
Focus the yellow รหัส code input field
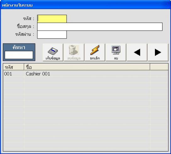tap(52, 19)
